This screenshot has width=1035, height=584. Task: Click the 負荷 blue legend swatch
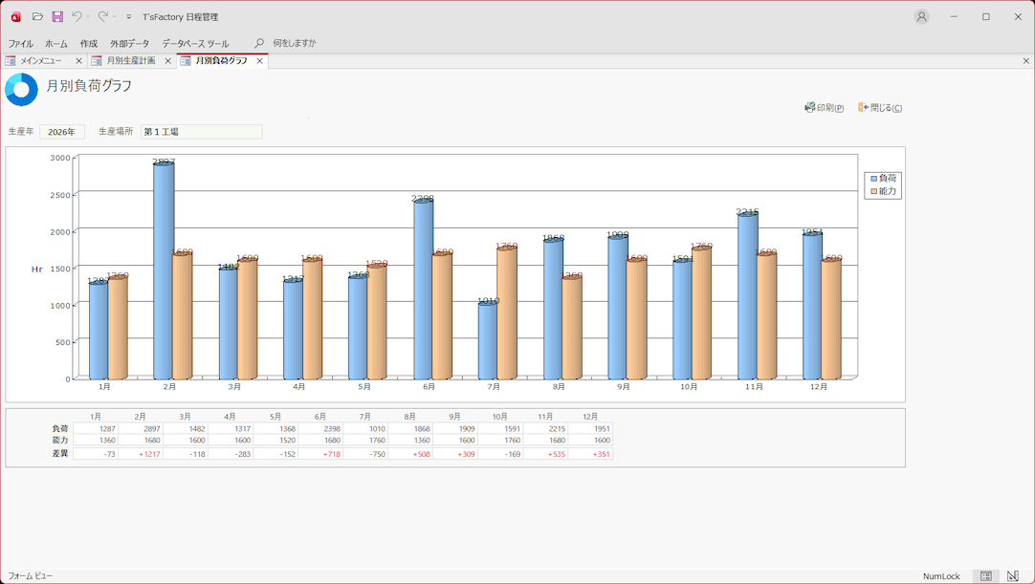[x=873, y=179]
